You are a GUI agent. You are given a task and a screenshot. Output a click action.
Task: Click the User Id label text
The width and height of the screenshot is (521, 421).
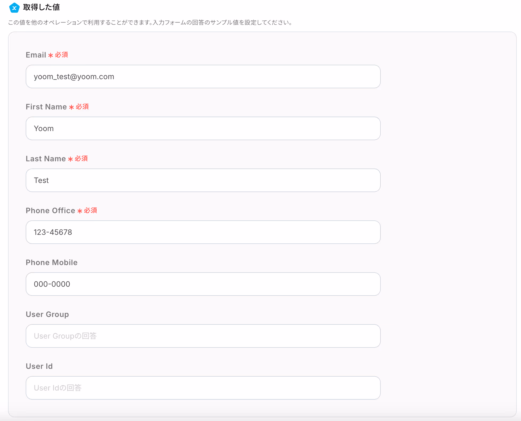tap(39, 366)
